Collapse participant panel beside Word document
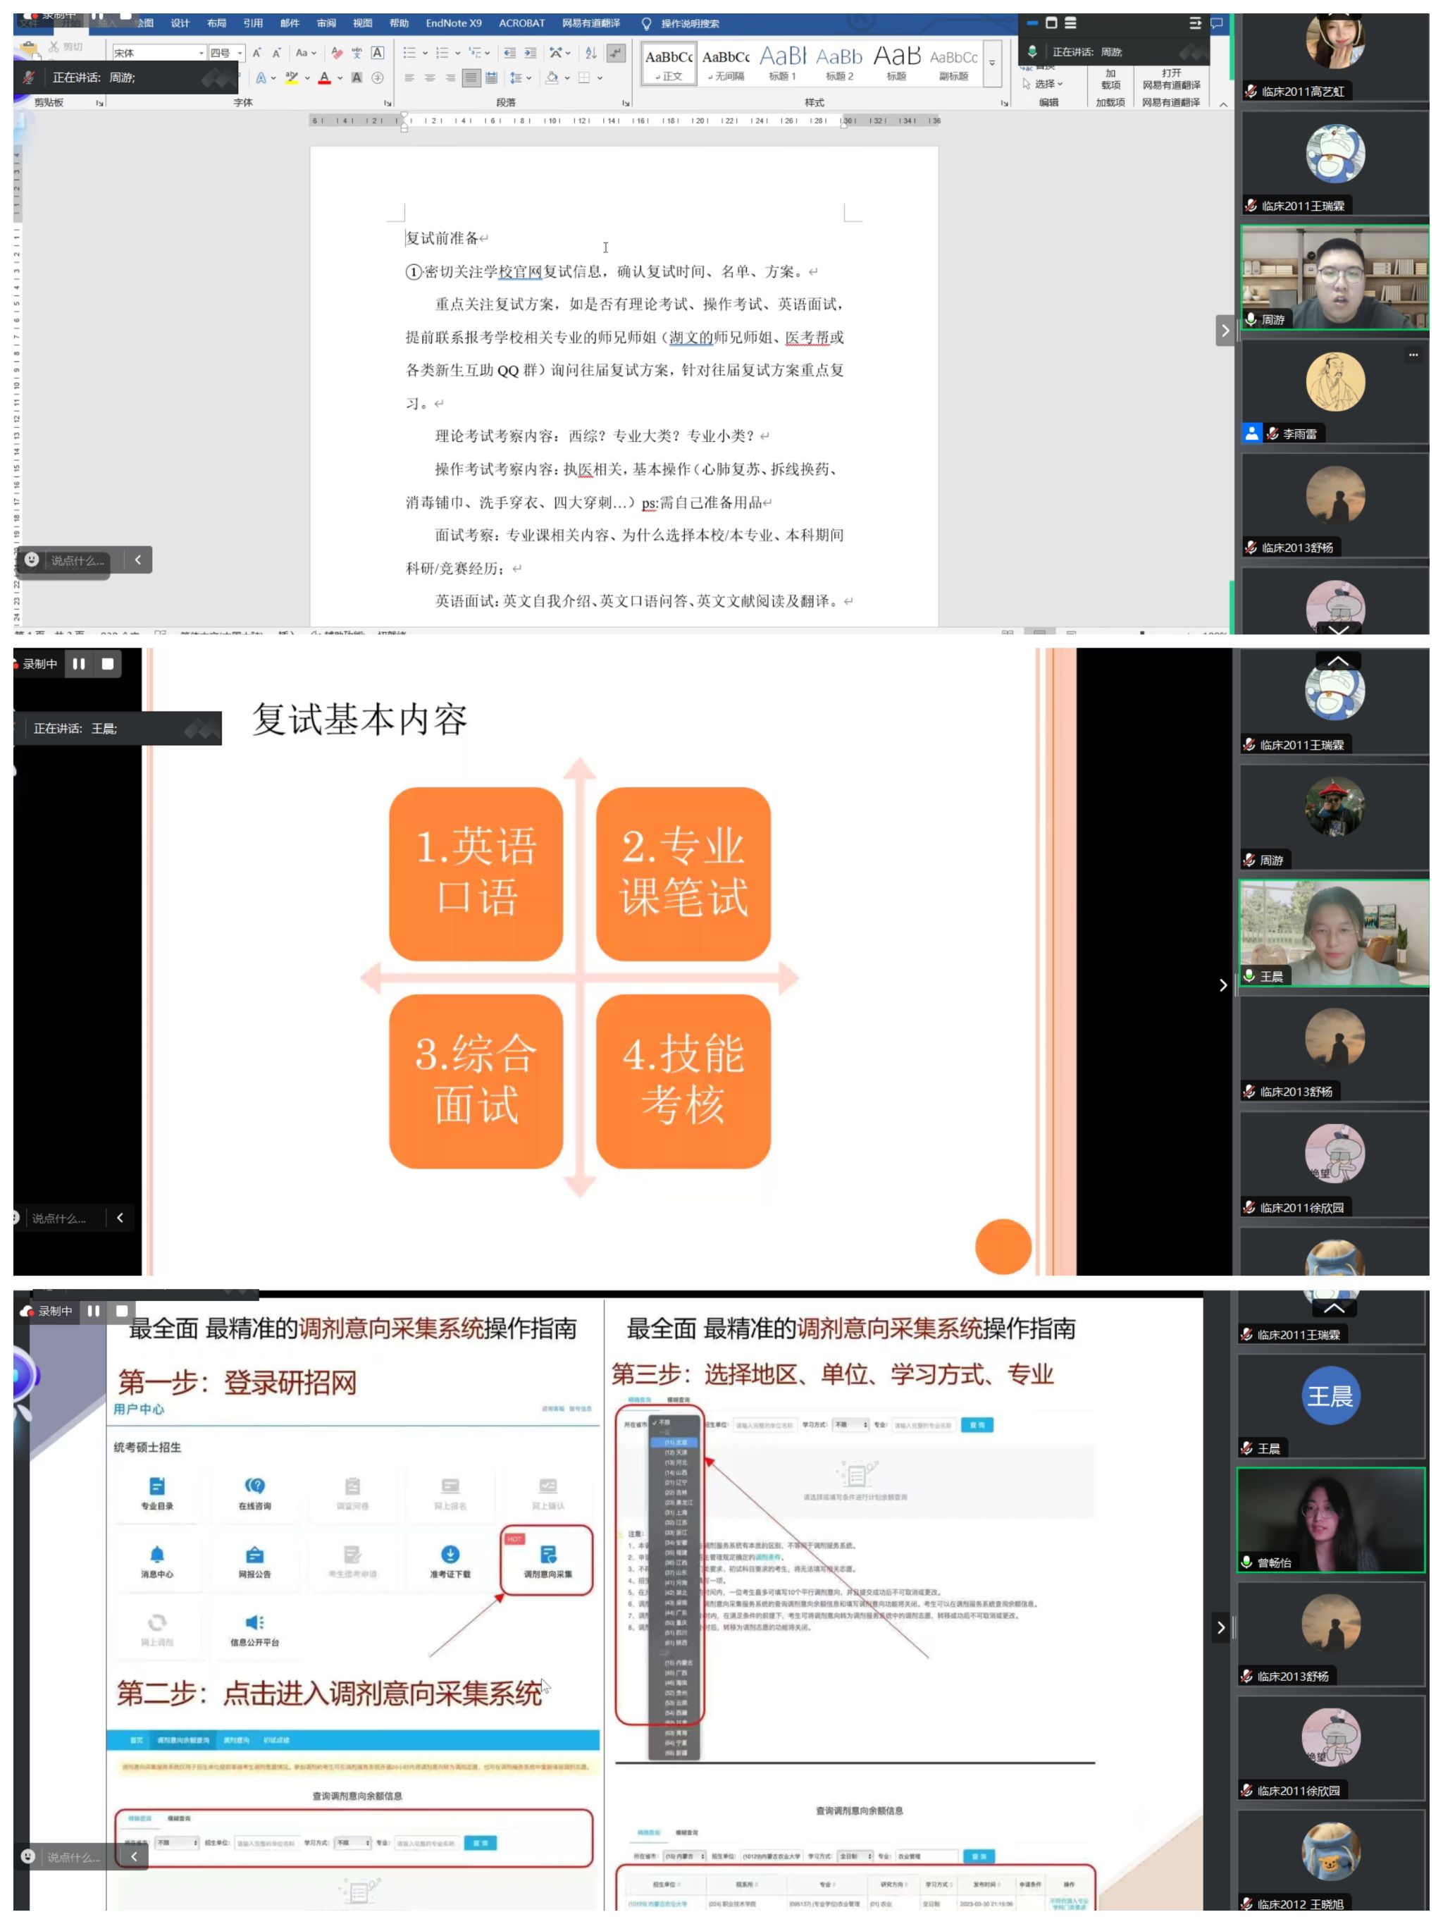 1225,331
